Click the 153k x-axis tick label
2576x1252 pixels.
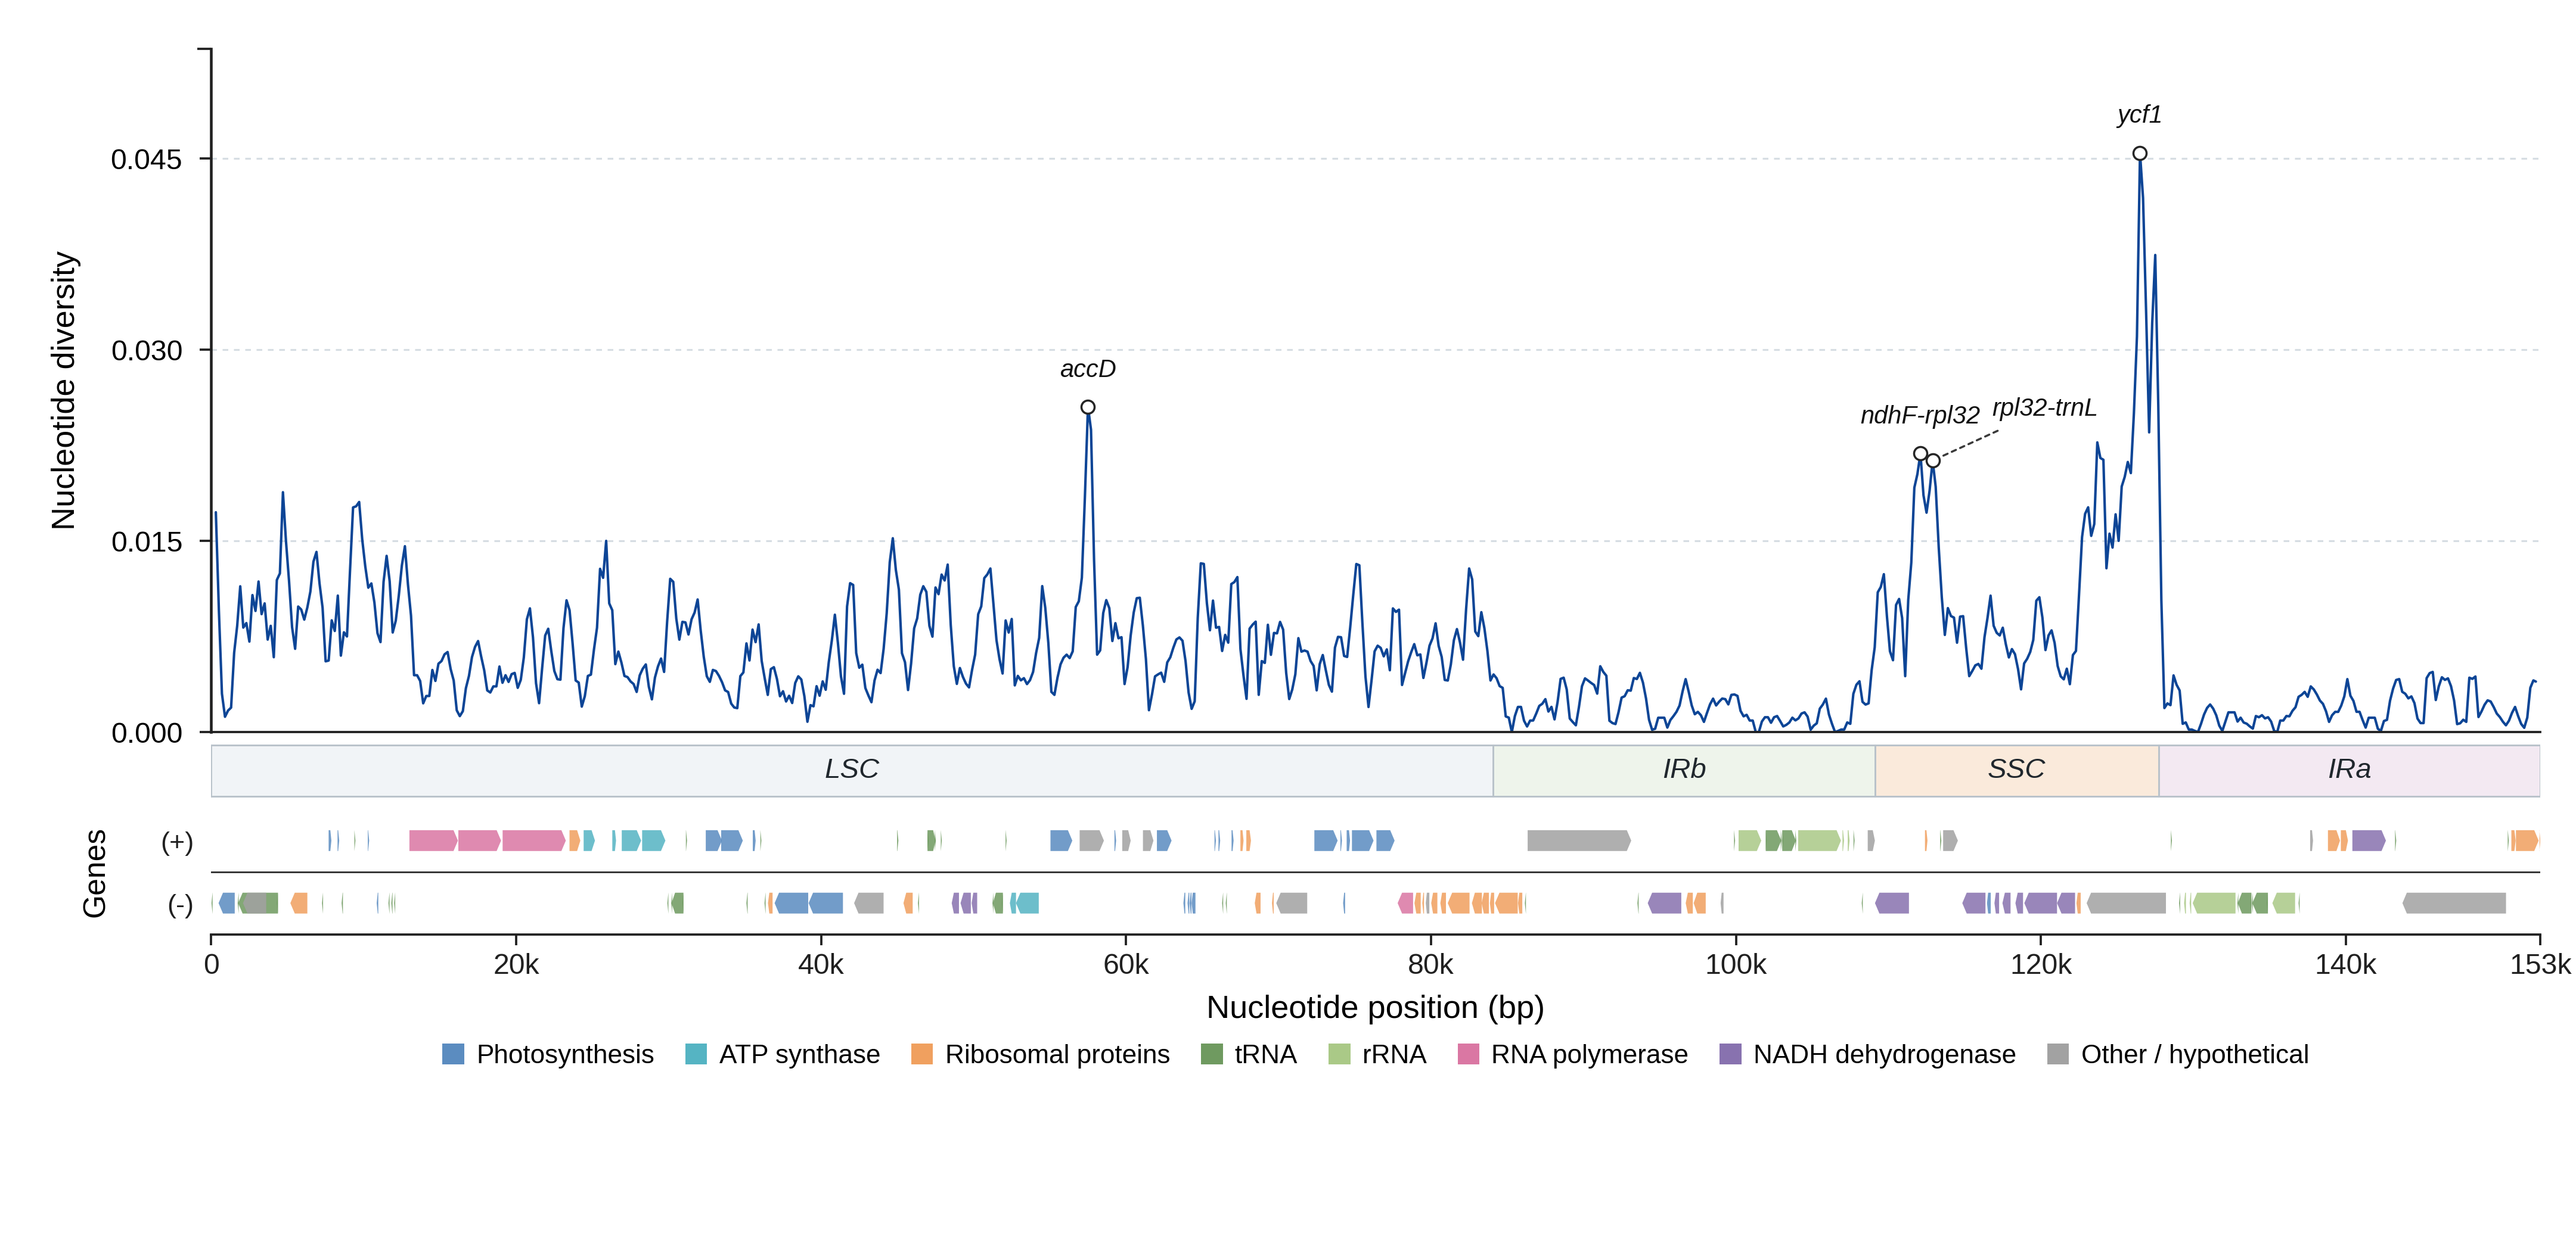(2540, 964)
